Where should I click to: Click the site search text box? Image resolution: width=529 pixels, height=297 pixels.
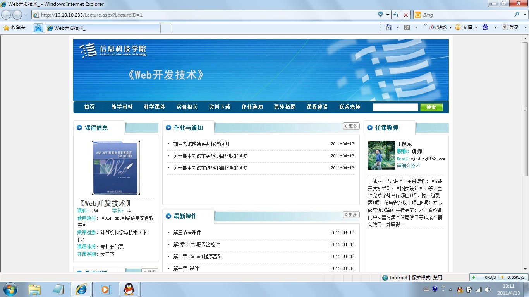[395, 108]
